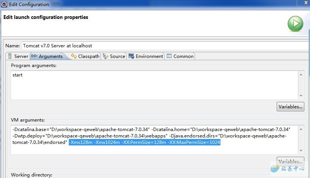Viewport: 310px width, 178px height.
Task: Click Program arguments scroll up arrow
Action: point(301,75)
